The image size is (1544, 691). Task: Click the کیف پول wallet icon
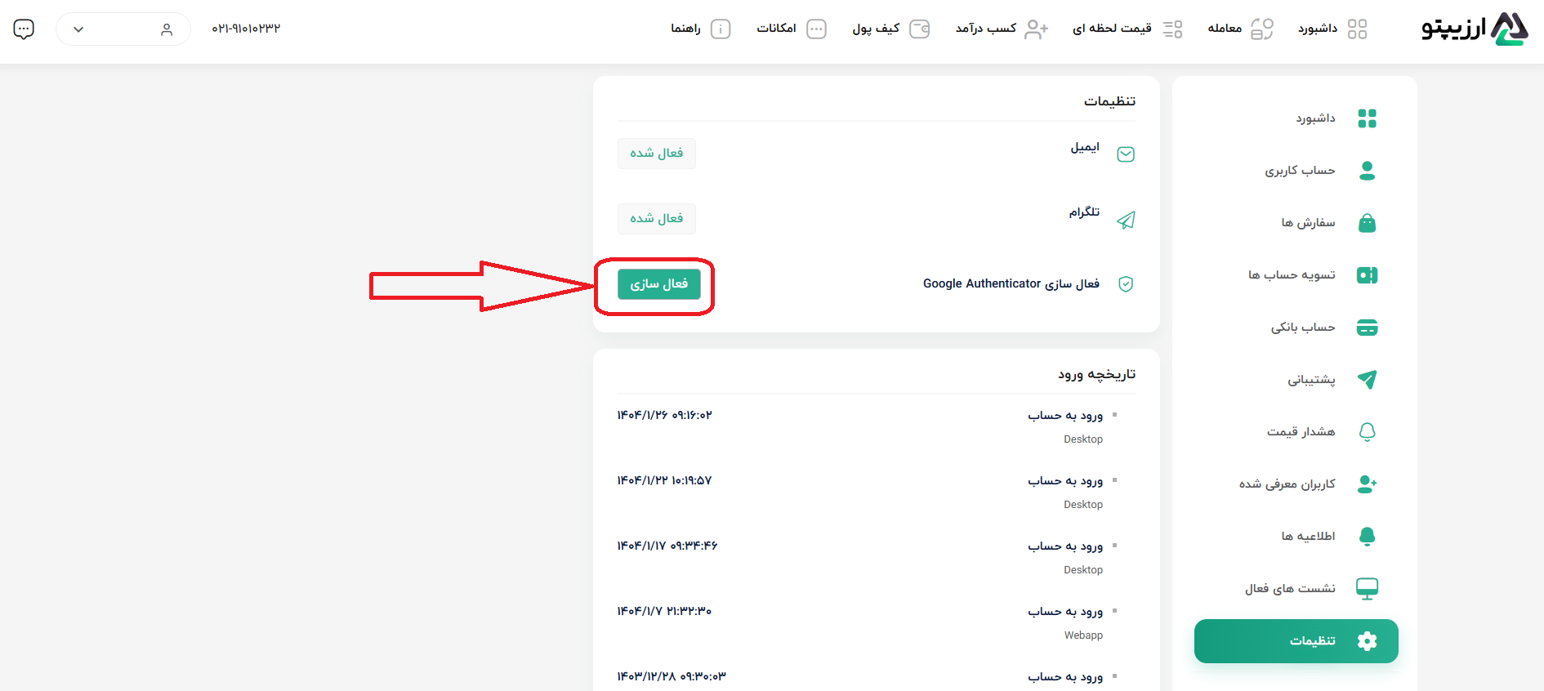coord(920,29)
